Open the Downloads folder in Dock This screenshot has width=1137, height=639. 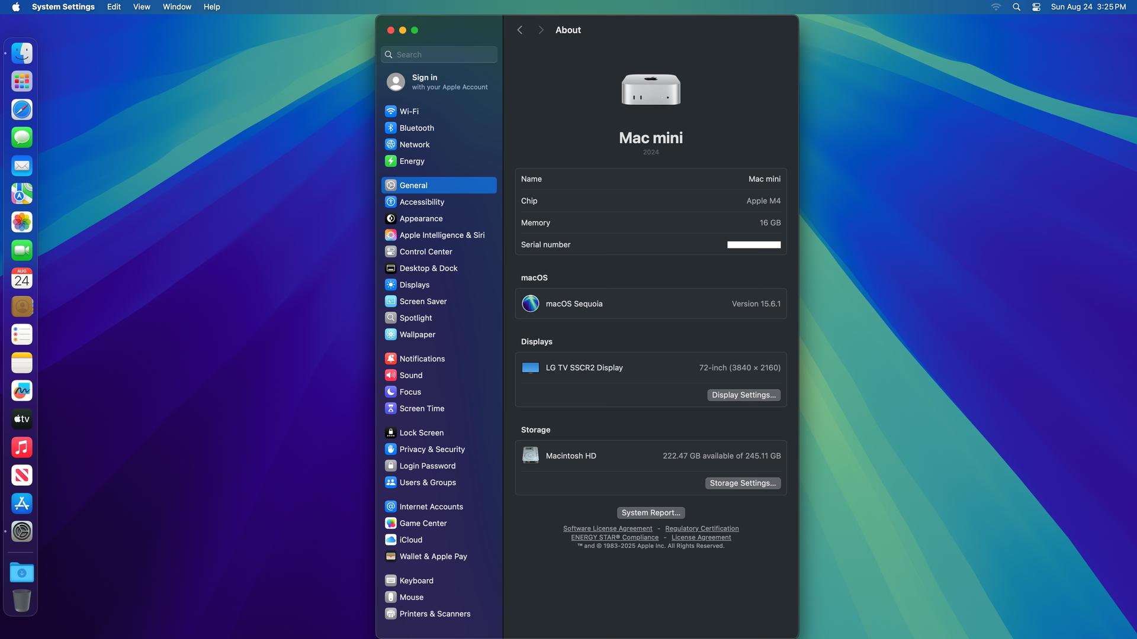click(22, 572)
